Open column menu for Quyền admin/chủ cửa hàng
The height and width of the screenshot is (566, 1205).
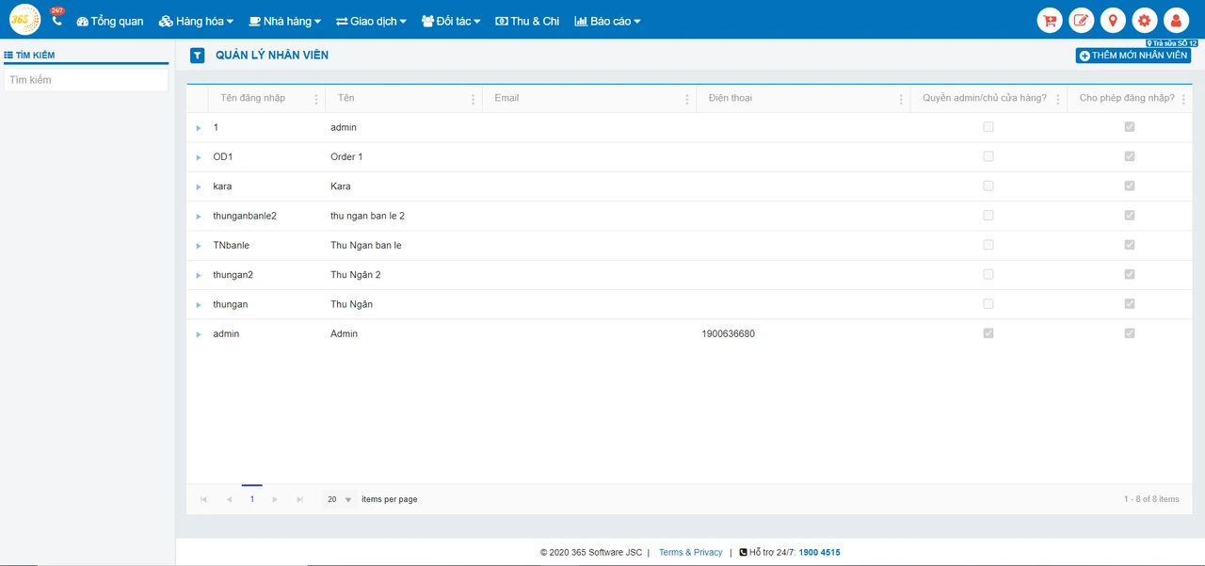(x=1058, y=99)
